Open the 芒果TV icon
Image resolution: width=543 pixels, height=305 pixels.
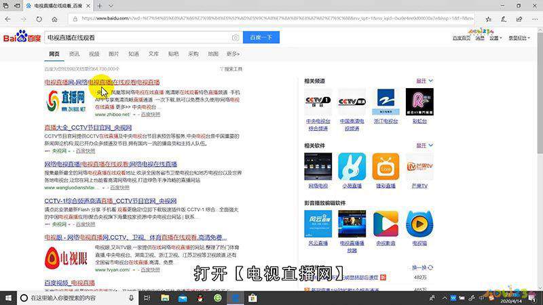point(419,167)
